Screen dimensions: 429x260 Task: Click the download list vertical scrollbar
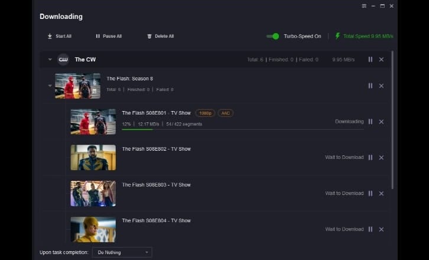pyautogui.click(x=392, y=119)
